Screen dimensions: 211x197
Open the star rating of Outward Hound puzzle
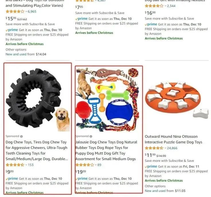point(154,148)
